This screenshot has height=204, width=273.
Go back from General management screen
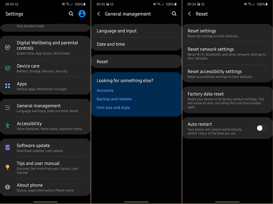click(99, 14)
